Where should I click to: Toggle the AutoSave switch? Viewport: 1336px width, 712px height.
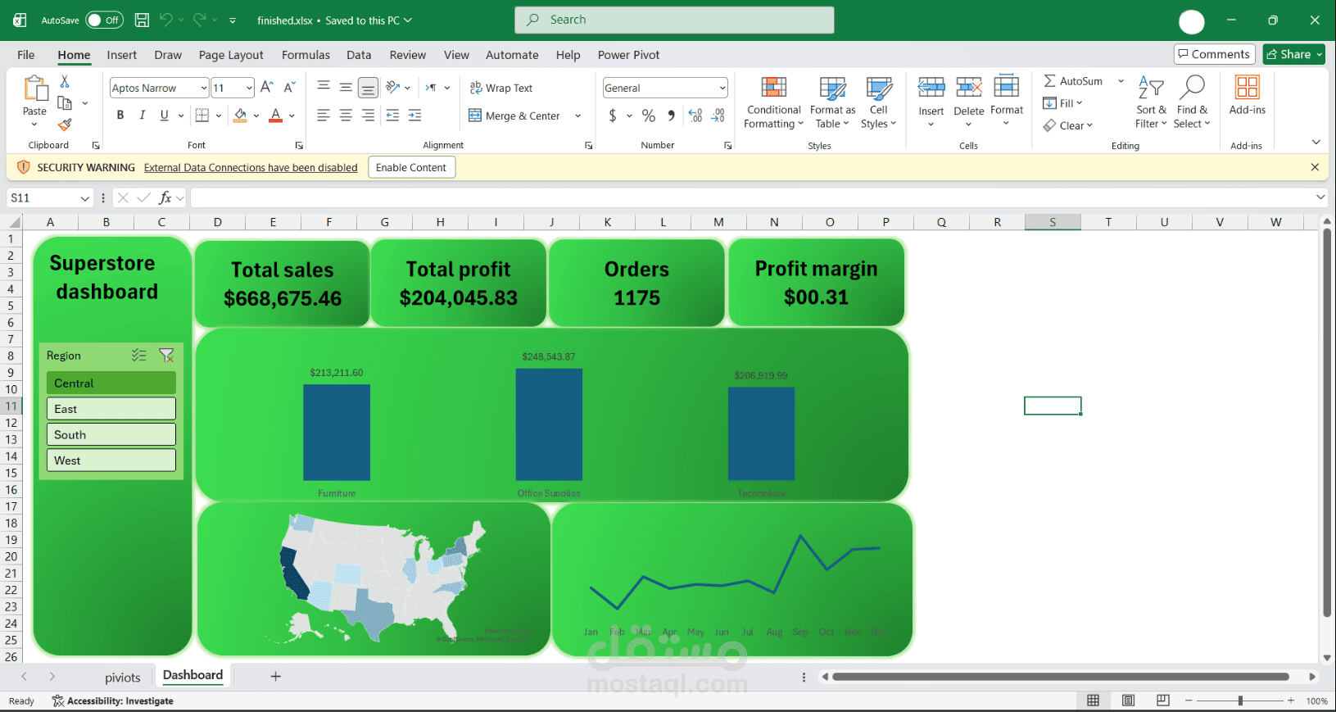[x=104, y=20]
